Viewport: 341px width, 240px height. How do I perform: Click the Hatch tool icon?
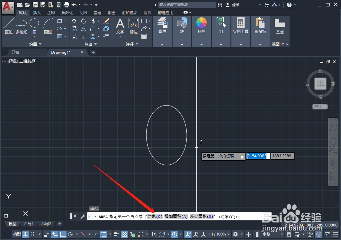(59, 36)
